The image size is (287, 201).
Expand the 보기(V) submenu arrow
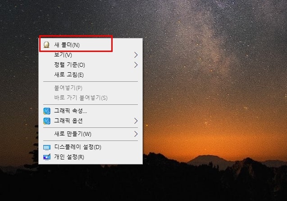tap(136, 55)
